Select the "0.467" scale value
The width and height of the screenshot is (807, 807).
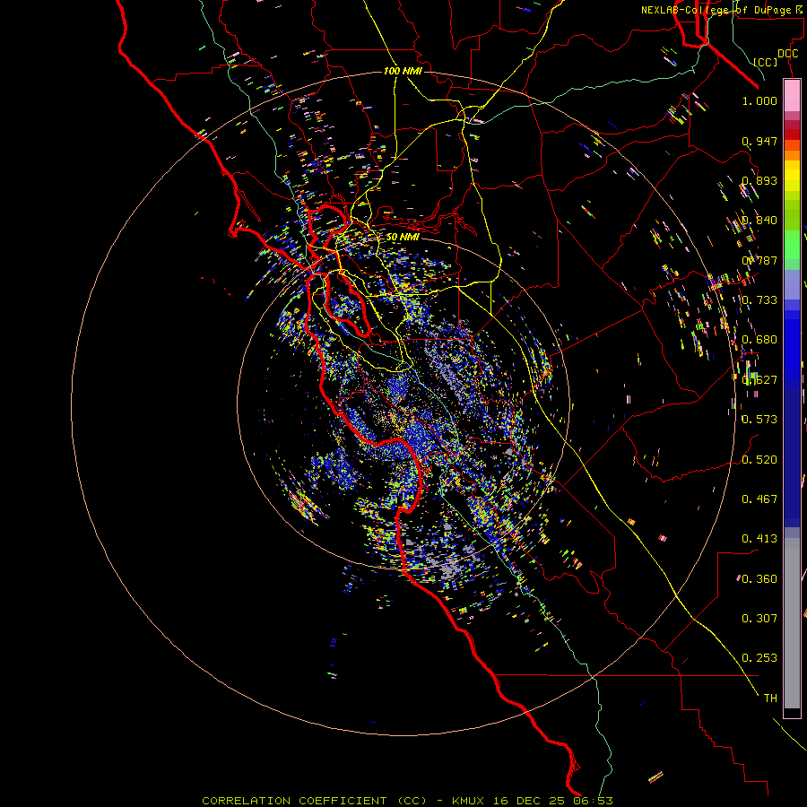(759, 499)
